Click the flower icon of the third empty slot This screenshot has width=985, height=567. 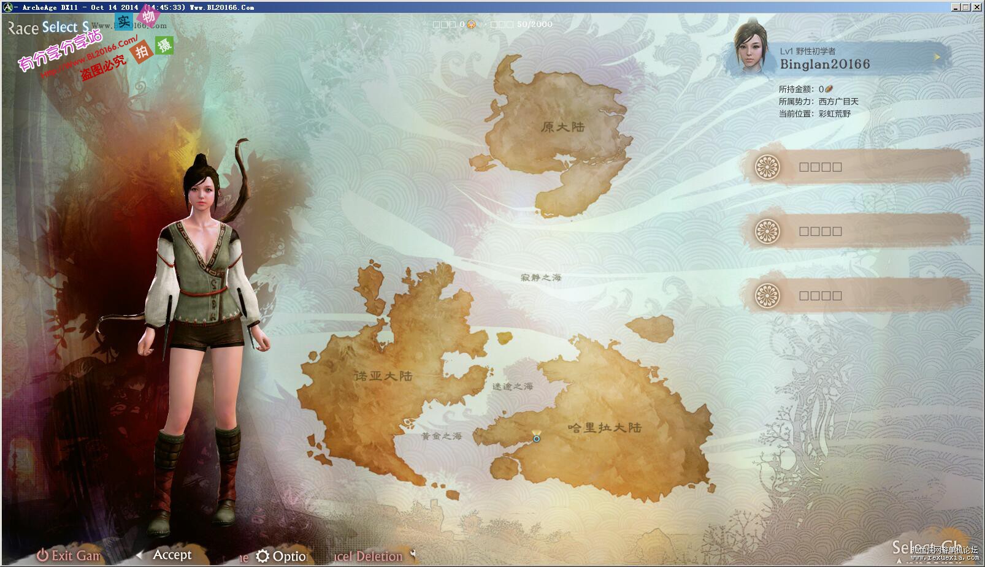coord(767,295)
